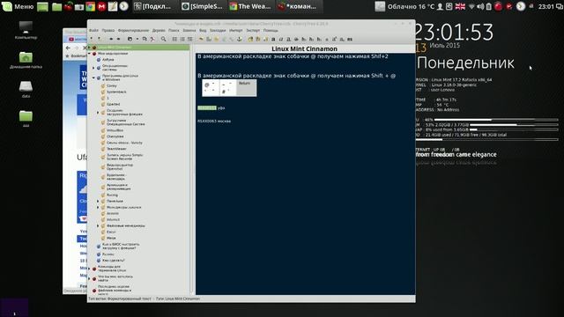Click the keyboard keys image in the note
The width and height of the screenshot is (564, 317).
click(x=229, y=88)
